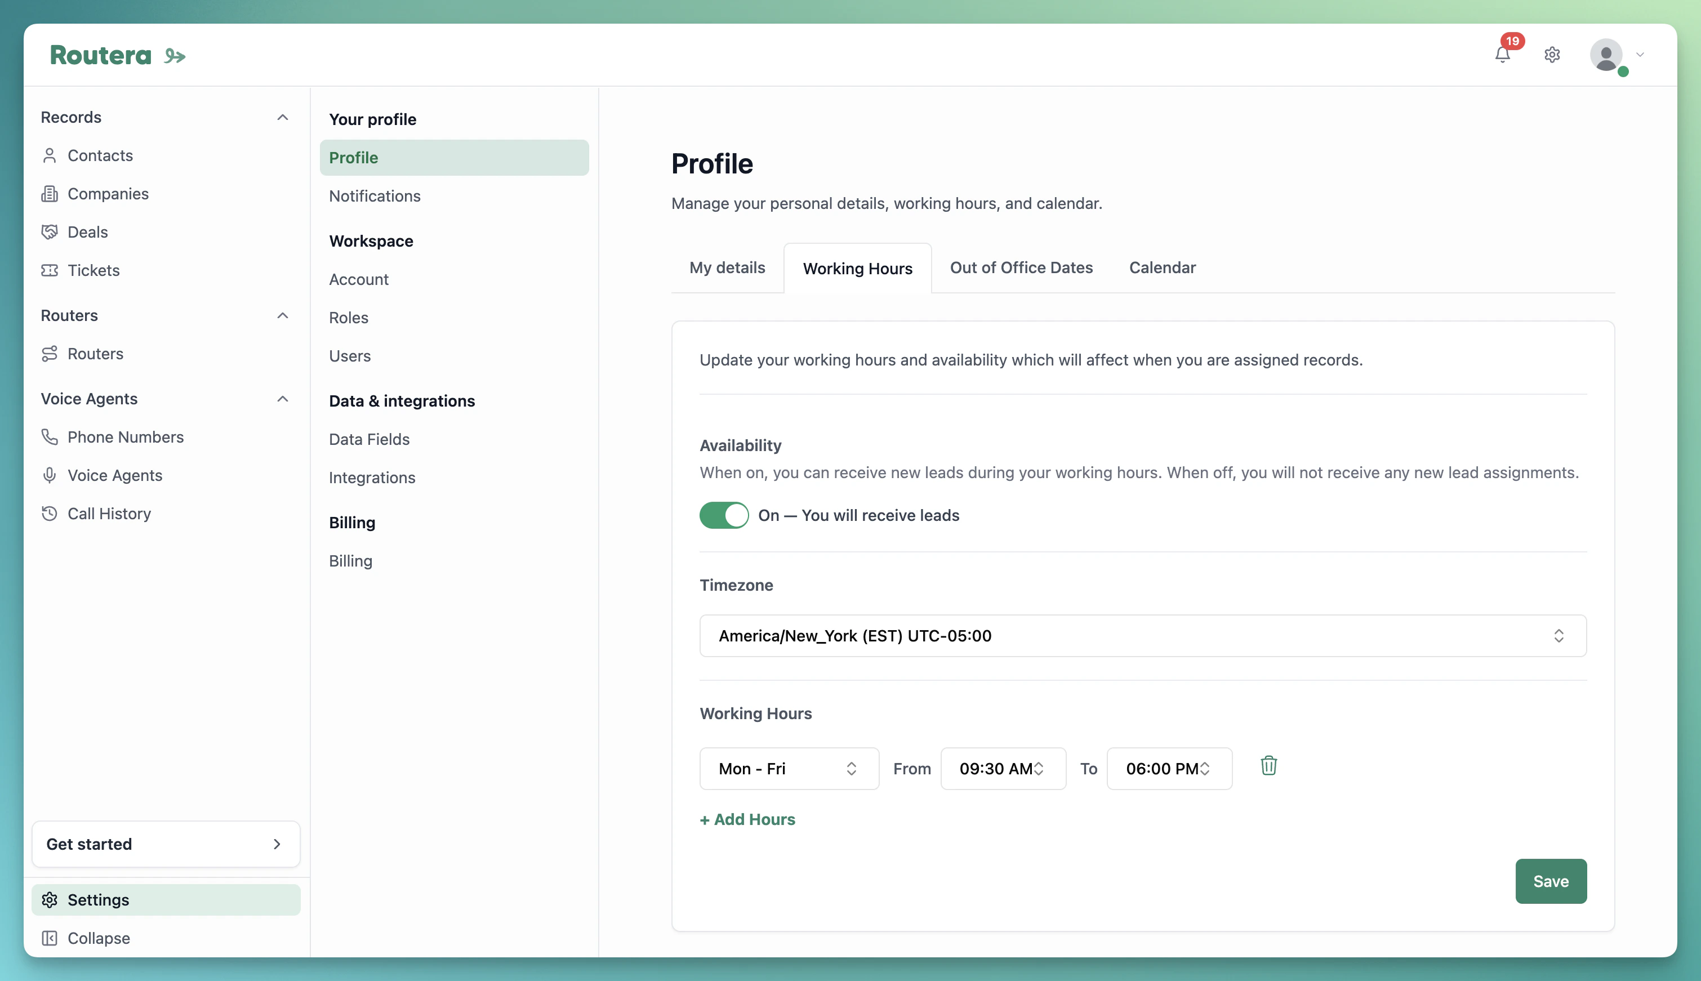Open Data Fields settings
Viewport: 1701px width, 981px height.
pyautogui.click(x=369, y=439)
